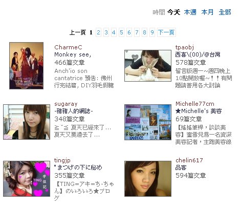Open the chelin617 username link
The image size is (240, 207).
pyautogui.click(x=189, y=160)
